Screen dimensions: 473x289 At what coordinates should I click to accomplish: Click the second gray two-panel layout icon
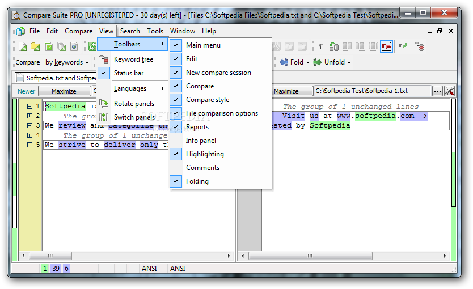pos(360,46)
